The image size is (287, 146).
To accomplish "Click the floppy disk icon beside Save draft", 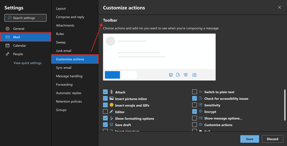I will click(112, 125).
